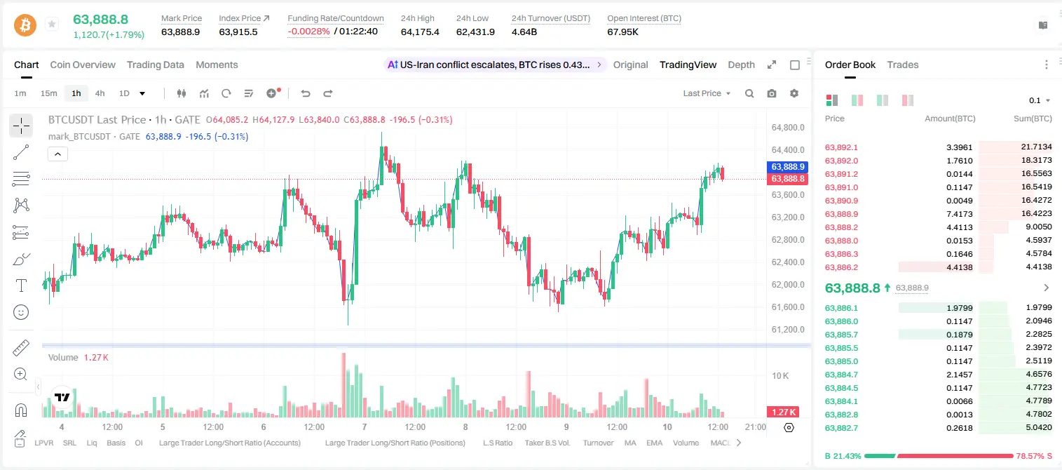Open the candlestick chart type selector
The width and height of the screenshot is (1062, 470).
coord(182,93)
